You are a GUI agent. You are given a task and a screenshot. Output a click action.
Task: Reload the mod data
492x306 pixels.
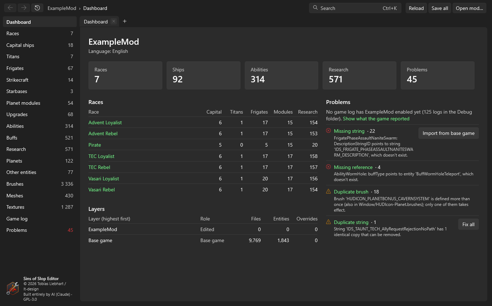click(x=416, y=8)
